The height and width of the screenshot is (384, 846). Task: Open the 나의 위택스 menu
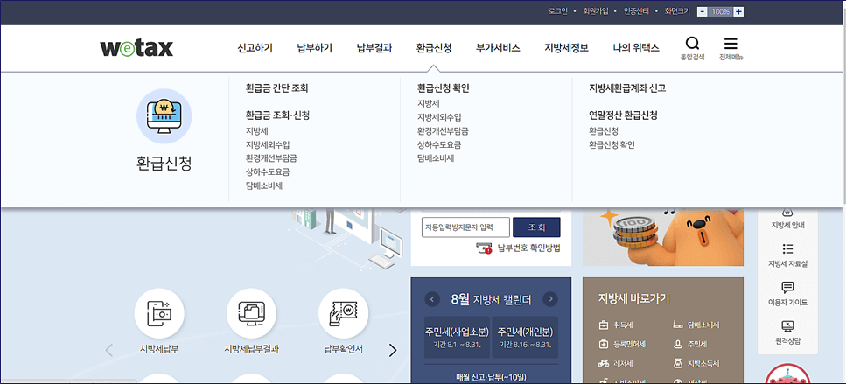coord(636,48)
